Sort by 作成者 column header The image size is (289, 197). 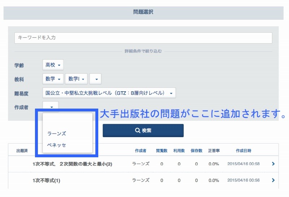point(141,151)
